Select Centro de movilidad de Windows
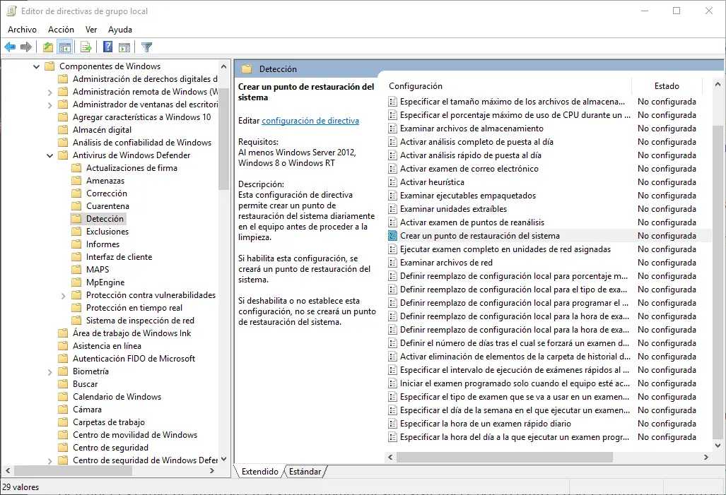The width and height of the screenshot is (726, 495). 135,435
